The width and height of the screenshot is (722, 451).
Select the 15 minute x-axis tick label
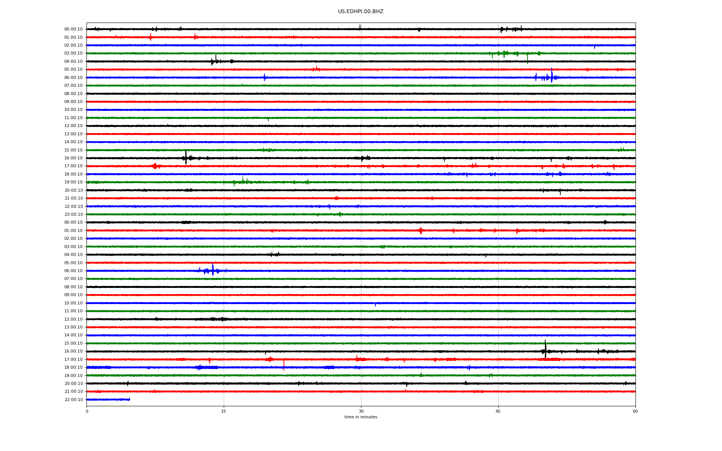coord(224,411)
